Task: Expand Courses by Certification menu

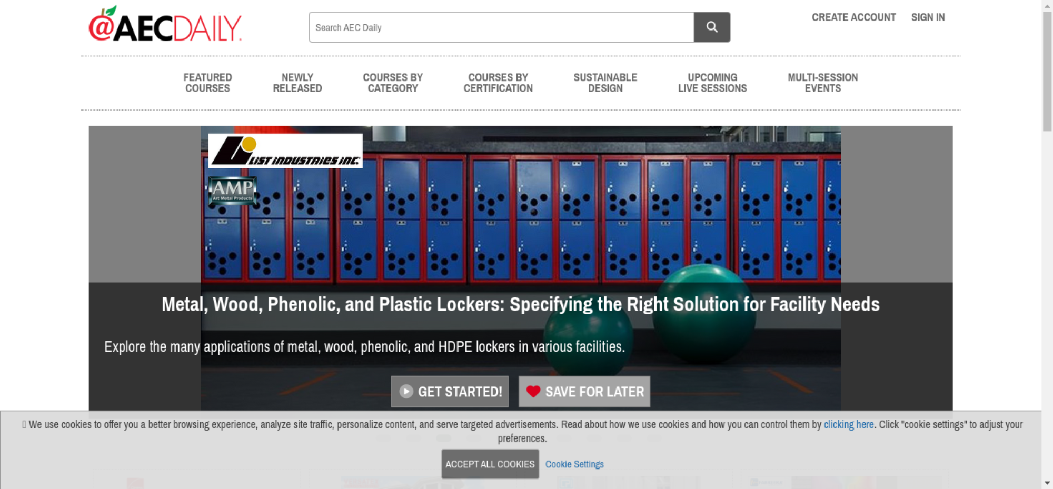Action: click(x=498, y=83)
